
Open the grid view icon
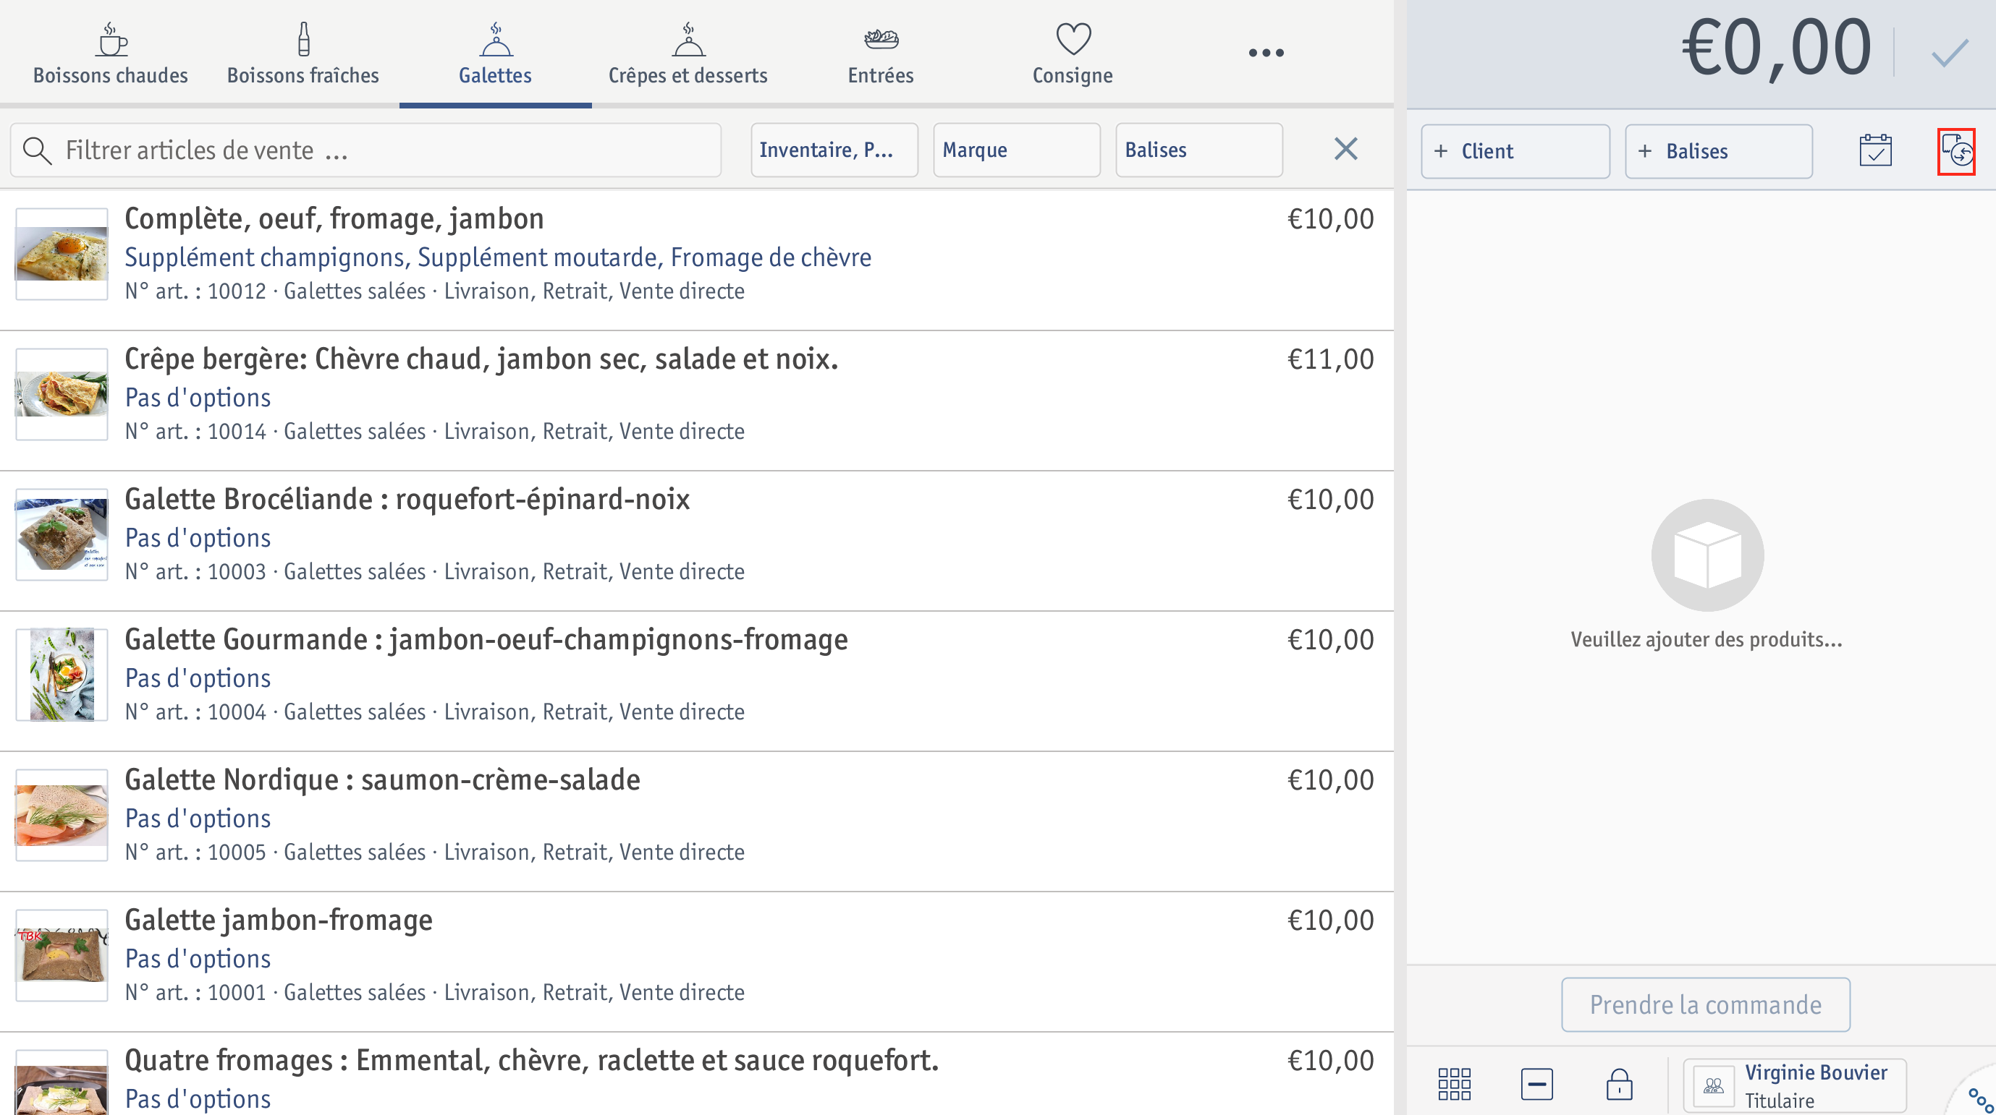pos(1455,1084)
